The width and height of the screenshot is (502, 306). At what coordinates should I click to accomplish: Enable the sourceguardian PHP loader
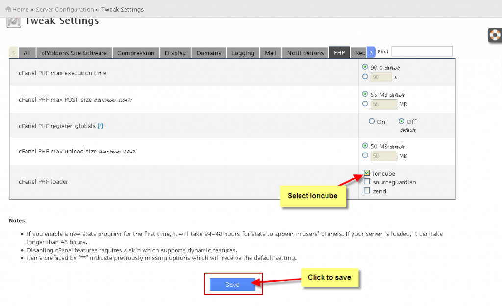coord(367,181)
